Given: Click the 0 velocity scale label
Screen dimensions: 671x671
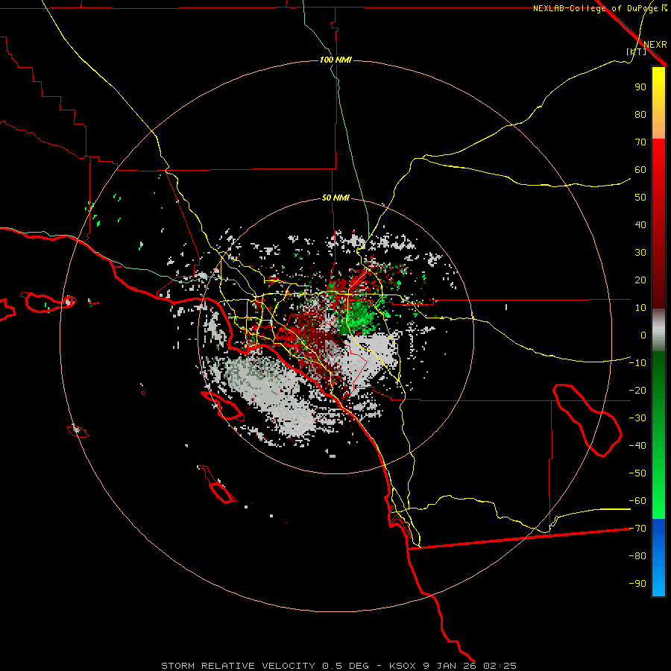Looking at the screenshot, I should pyautogui.click(x=643, y=335).
